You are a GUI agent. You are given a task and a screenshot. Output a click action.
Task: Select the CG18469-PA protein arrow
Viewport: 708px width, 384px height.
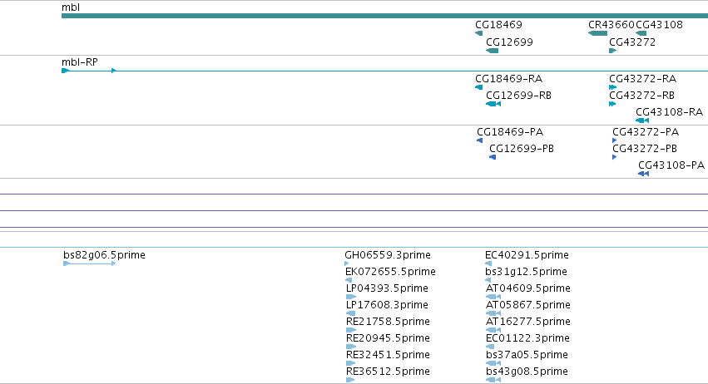click(x=479, y=140)
